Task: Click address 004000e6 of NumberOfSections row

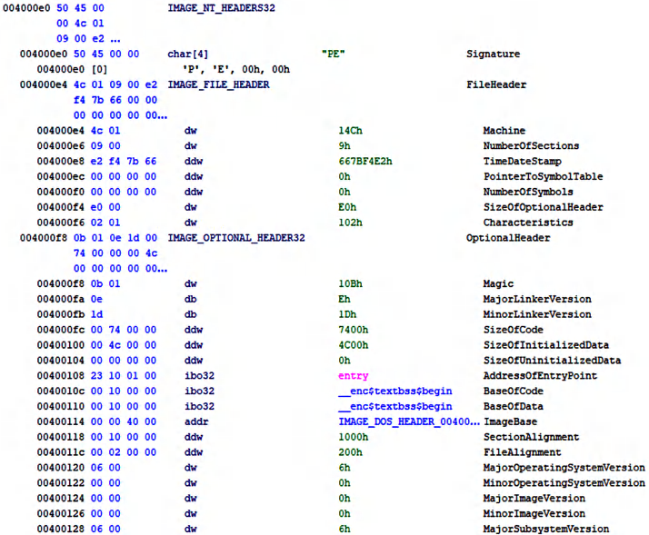Action: point(60,146)
